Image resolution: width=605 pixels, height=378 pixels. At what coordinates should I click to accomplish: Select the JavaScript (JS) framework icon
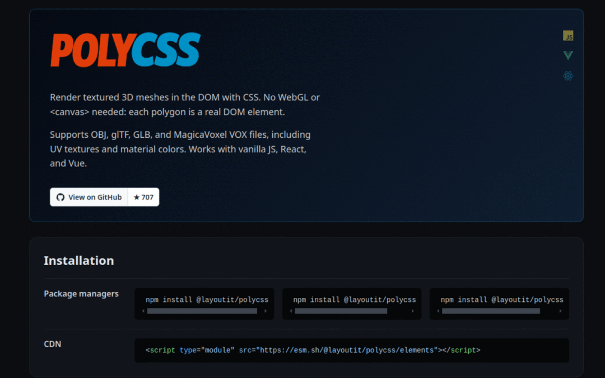pos(568,36)
